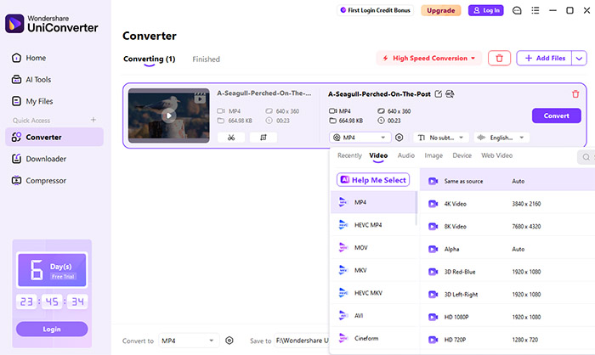
Task: Open AI Tools in the sidebar
Action: point(31,80)
